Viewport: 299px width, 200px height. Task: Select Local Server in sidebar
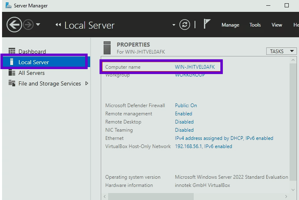pos(46,62)
